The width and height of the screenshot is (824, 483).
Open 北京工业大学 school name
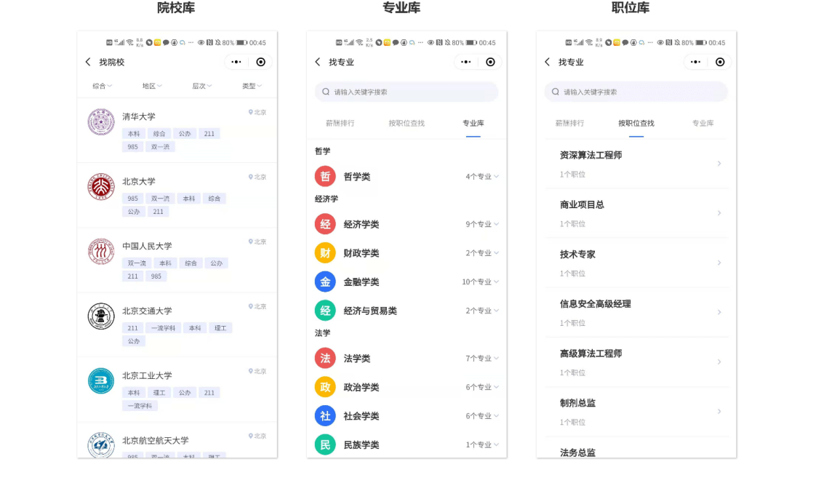coord(147,376)
